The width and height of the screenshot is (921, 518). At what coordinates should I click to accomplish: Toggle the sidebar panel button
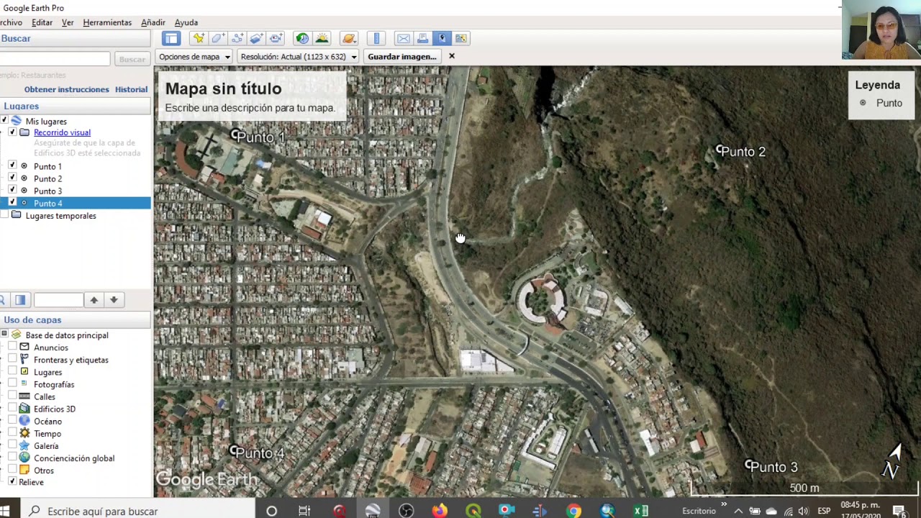(171, 38)
